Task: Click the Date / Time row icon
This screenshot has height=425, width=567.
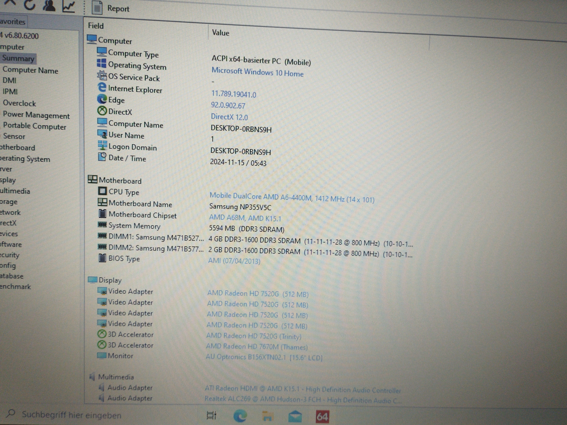Action: [x=102, y=157]
